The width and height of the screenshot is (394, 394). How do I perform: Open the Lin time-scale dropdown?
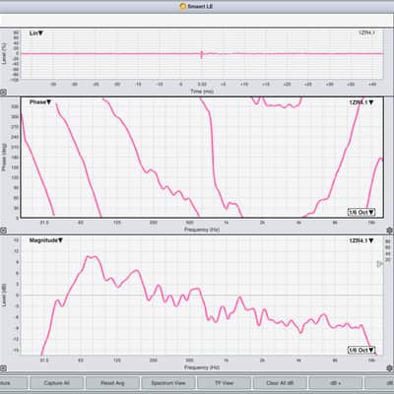tap(36, 33)
